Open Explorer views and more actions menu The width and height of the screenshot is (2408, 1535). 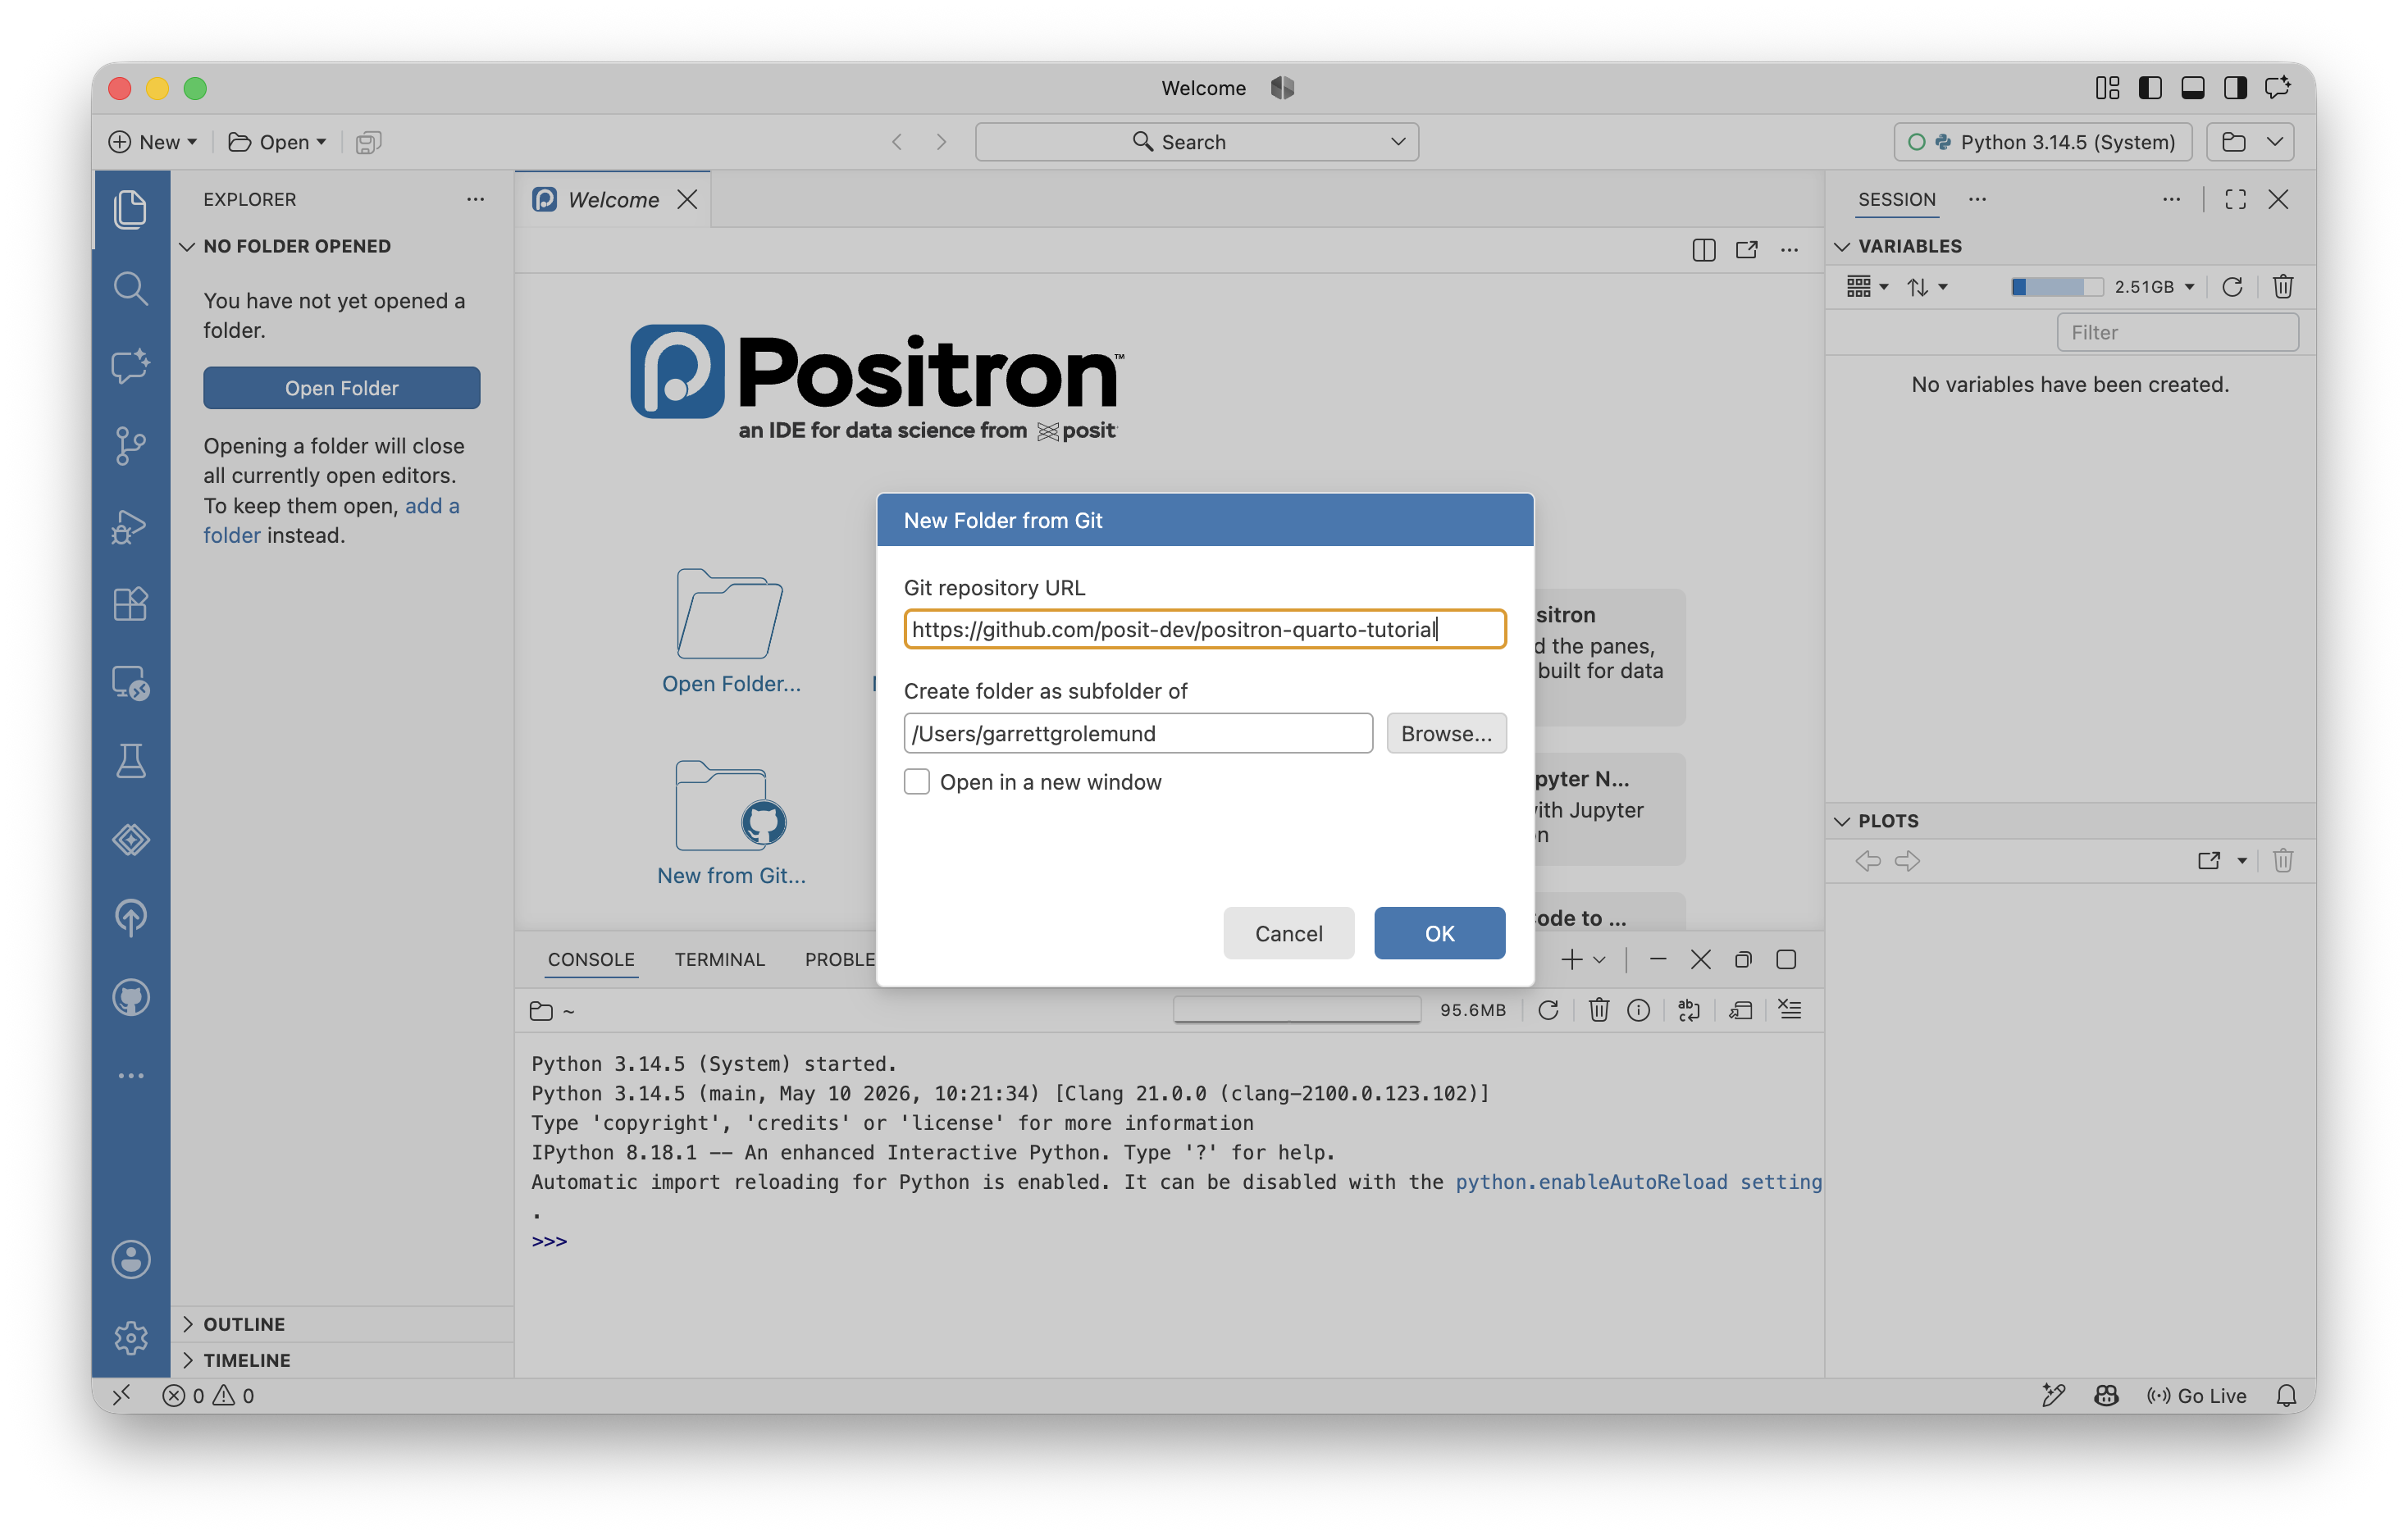[x=475, y=200]
